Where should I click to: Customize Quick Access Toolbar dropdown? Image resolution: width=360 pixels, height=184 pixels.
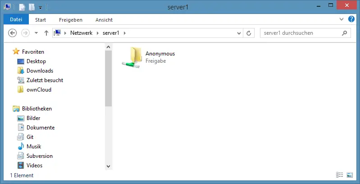click(x=40, y=8)
